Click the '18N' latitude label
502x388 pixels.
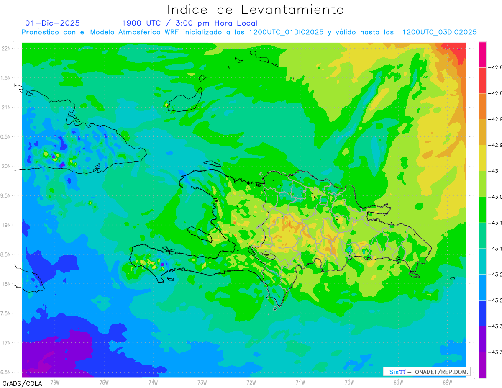[7, 284]
